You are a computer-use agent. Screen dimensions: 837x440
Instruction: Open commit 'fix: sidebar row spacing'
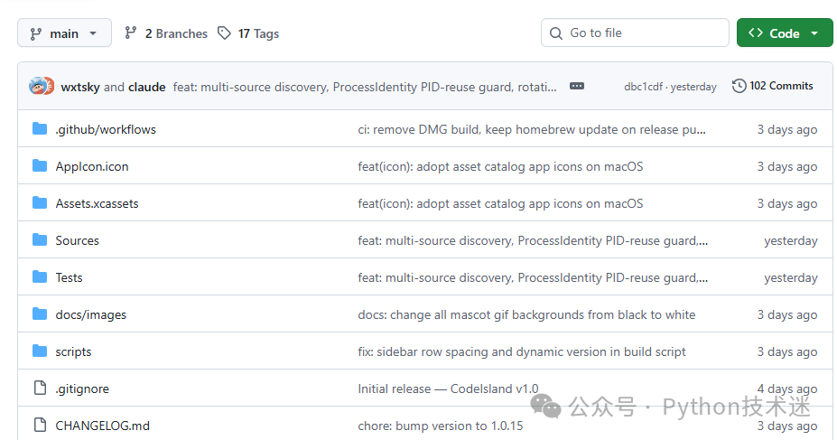click(x=522, y=351)
